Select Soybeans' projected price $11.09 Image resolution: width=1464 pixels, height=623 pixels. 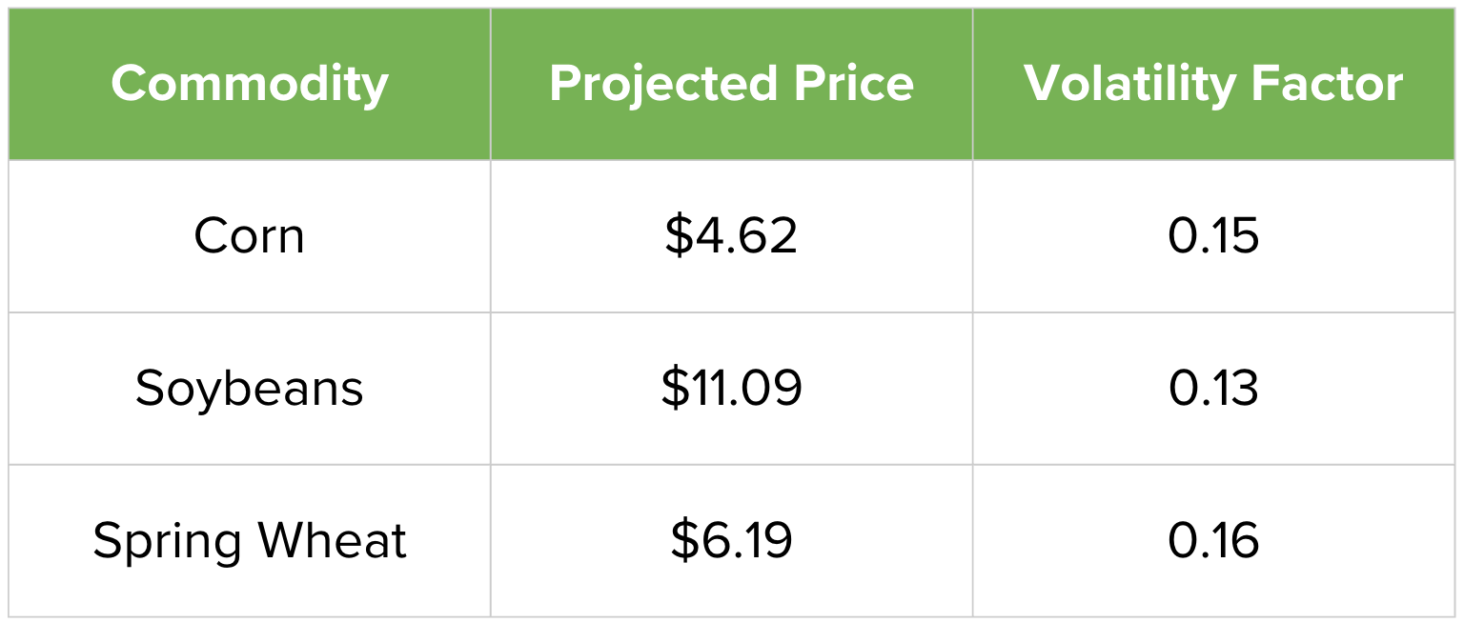[x=731, y=389]
